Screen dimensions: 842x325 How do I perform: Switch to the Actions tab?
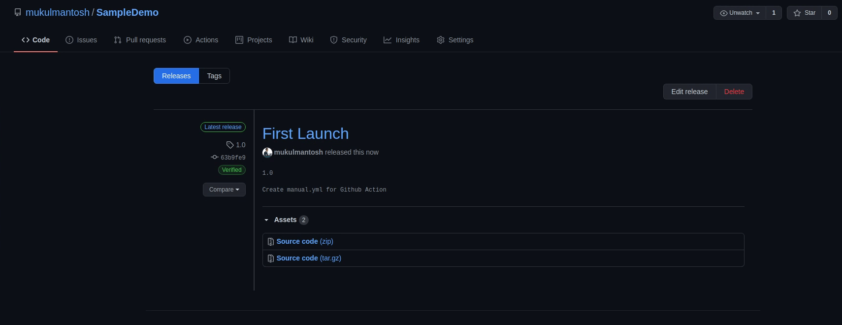(201, 40)
